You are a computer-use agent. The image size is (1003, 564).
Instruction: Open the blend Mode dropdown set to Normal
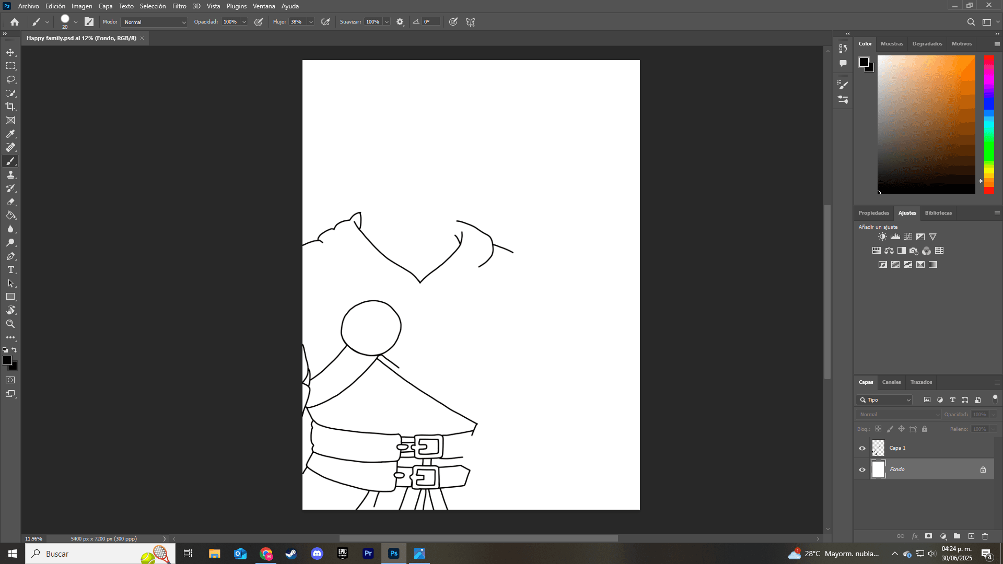pyautogui.click(x=154, y=22)
